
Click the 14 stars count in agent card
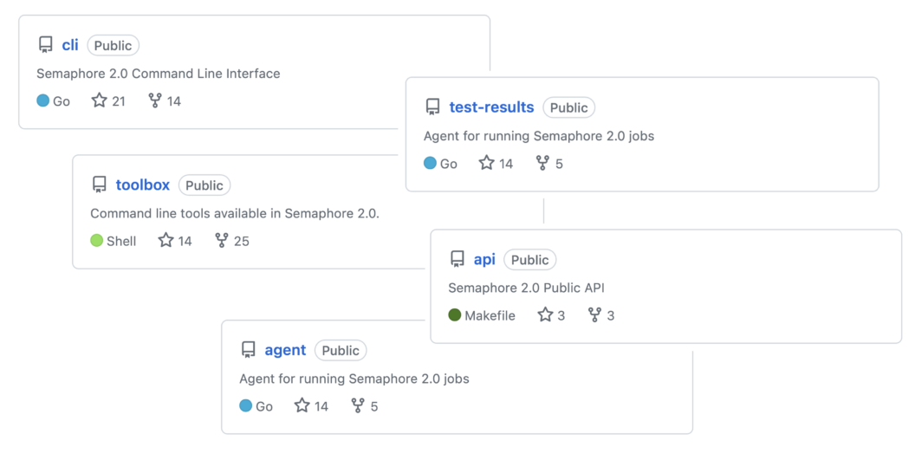321,407
